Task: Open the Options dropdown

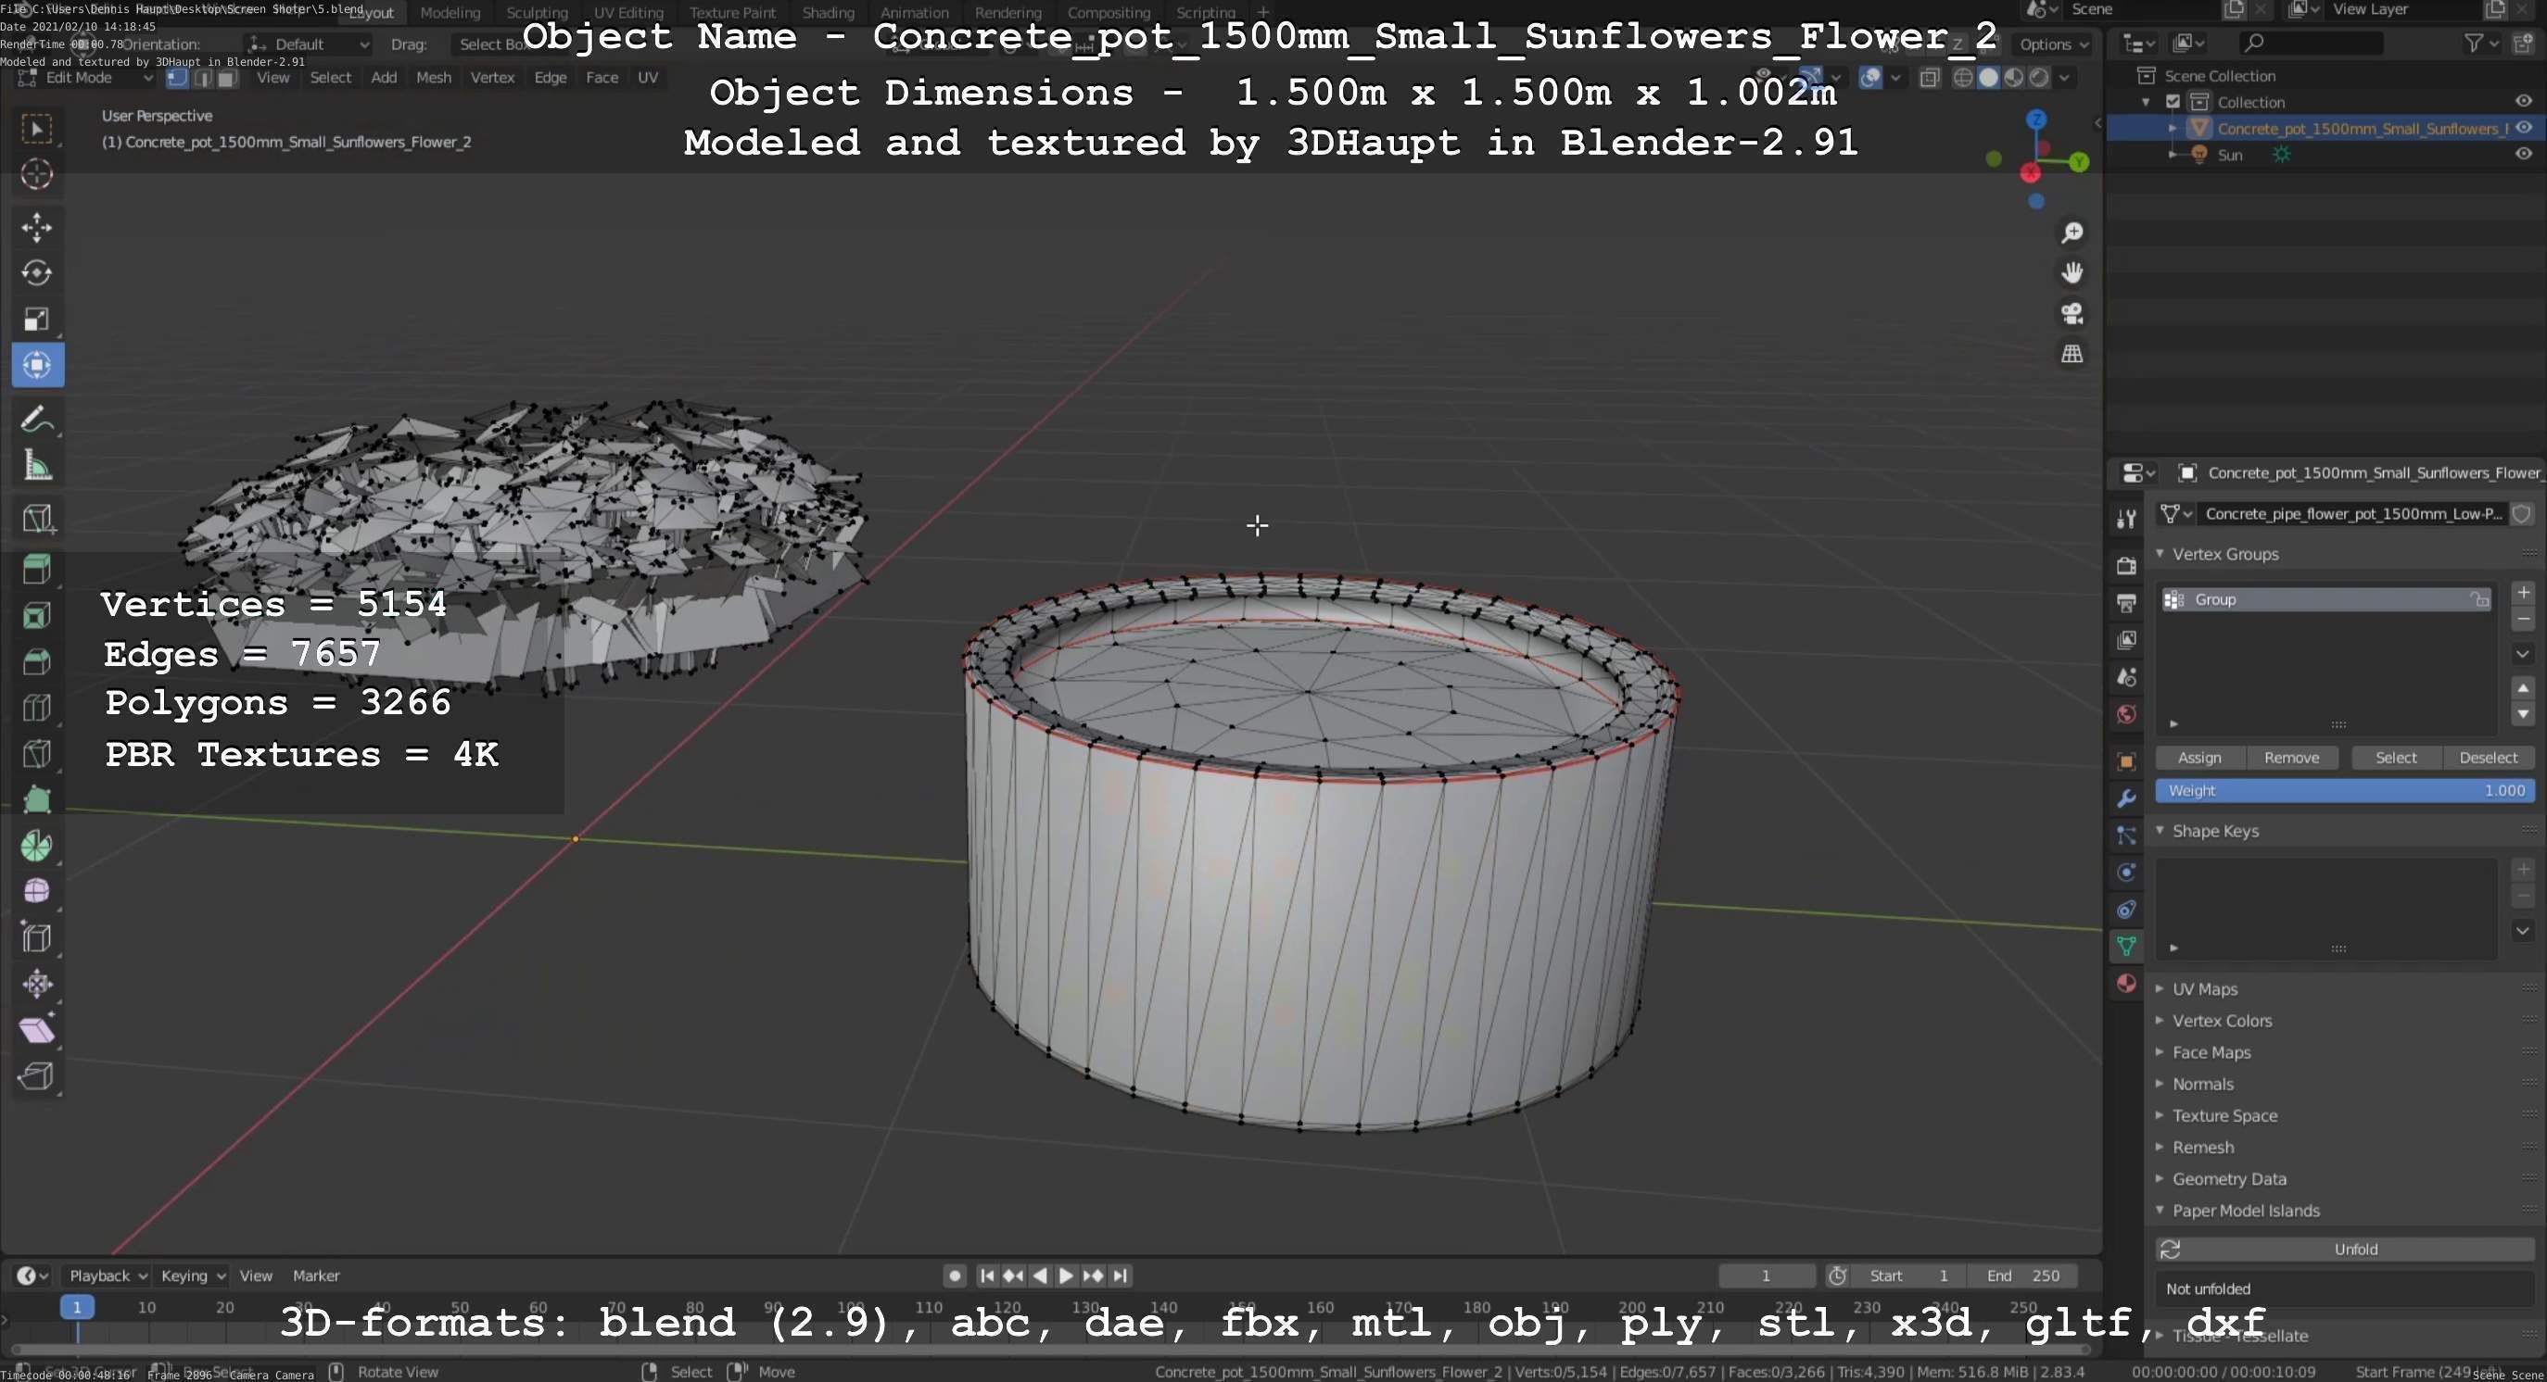Action: [2054, 44]
